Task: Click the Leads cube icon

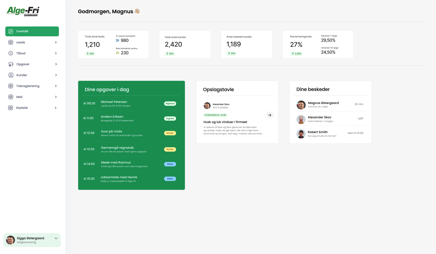Action: [x=11, y=42]
